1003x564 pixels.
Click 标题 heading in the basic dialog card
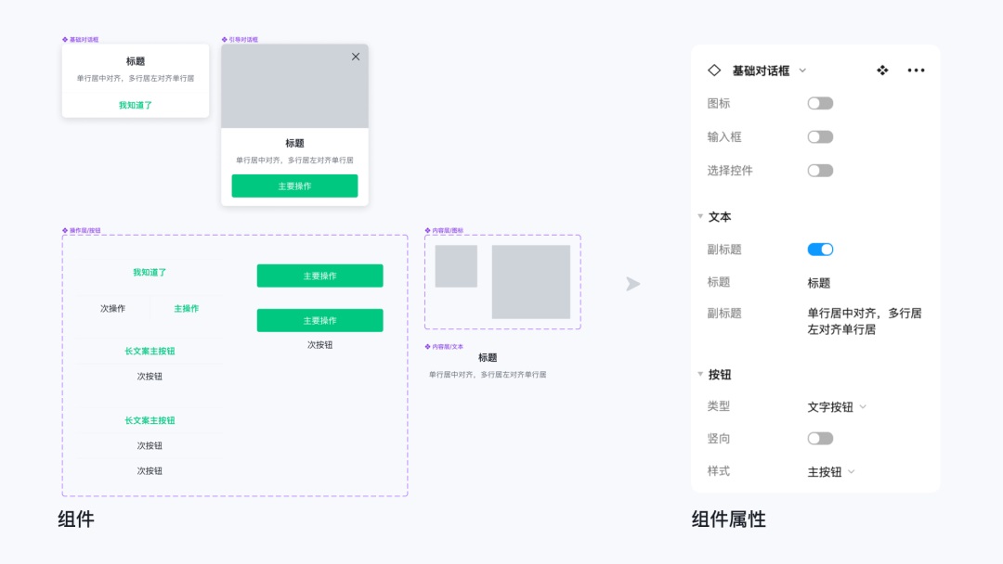pos(136,61)
